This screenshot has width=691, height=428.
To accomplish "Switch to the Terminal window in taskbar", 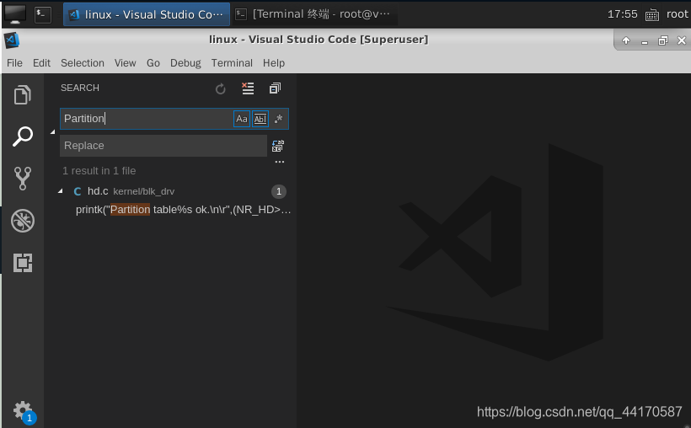I will pos(314,14).
